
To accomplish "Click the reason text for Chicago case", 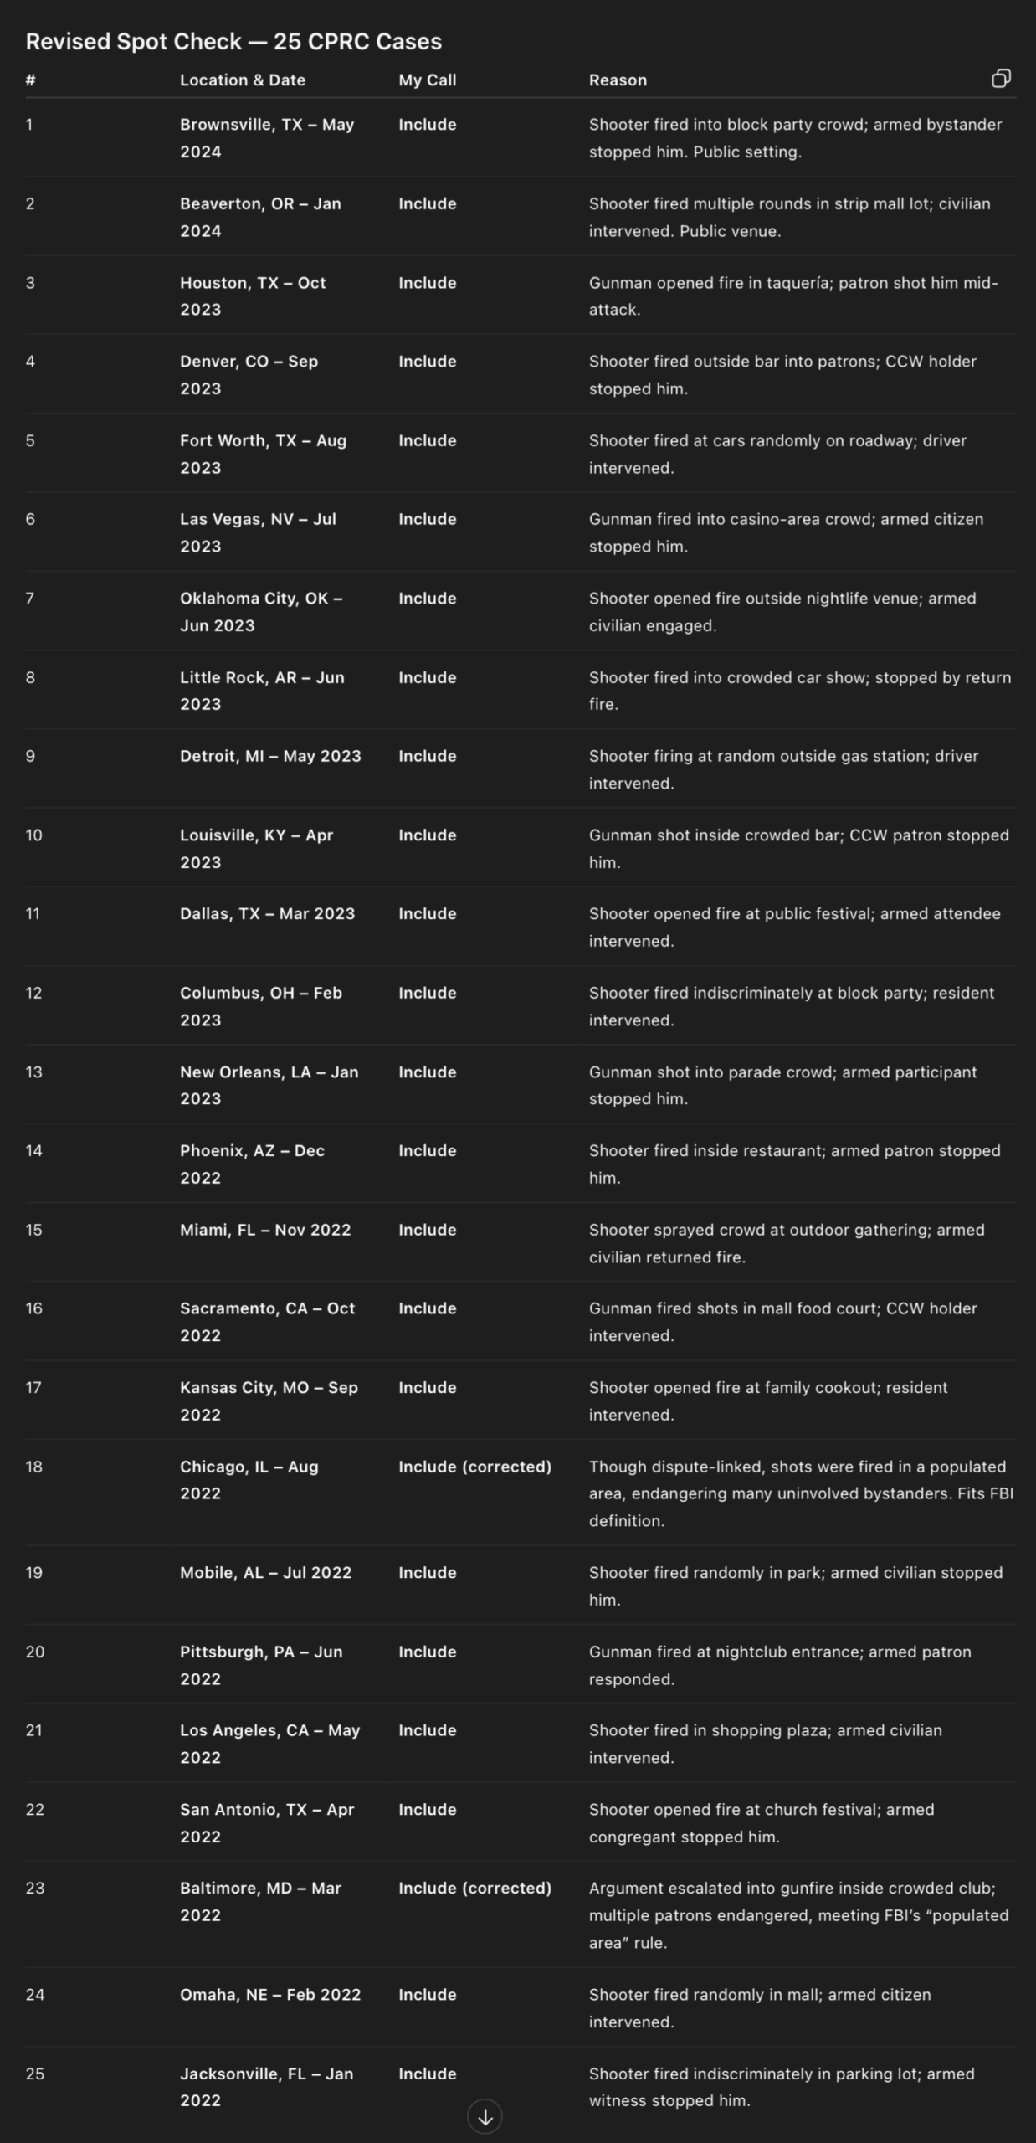I will point(800,1493).
